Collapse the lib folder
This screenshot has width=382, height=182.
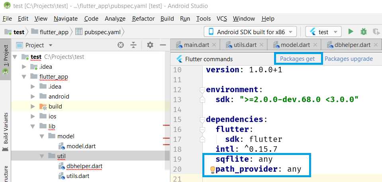click(x=33, y=126)
